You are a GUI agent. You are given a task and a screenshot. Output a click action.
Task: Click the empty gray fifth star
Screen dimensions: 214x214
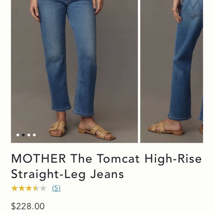coord(43,188)
